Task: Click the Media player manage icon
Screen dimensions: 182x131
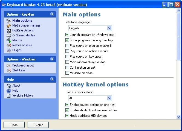Action: coord(9,25)
